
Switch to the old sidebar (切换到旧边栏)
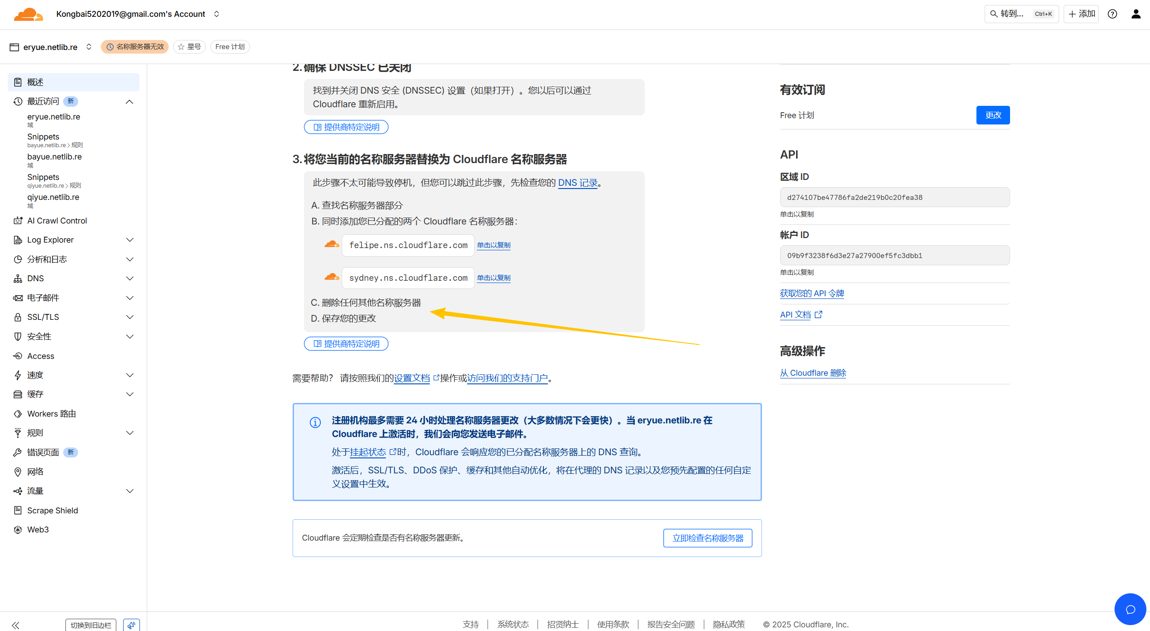[x=91, y=625]
